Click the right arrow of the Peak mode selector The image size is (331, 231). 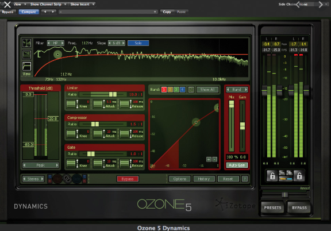[x=57, y=165]
